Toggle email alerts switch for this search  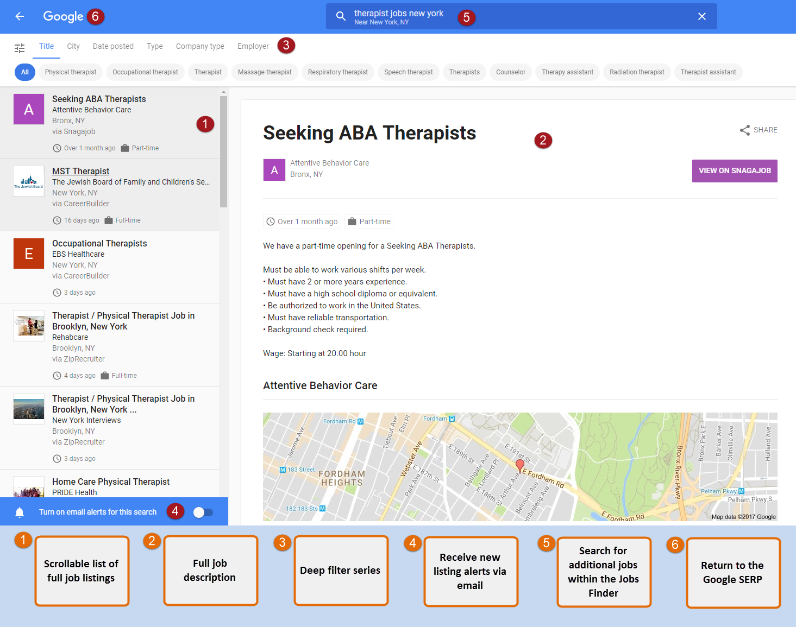point(203,512)
